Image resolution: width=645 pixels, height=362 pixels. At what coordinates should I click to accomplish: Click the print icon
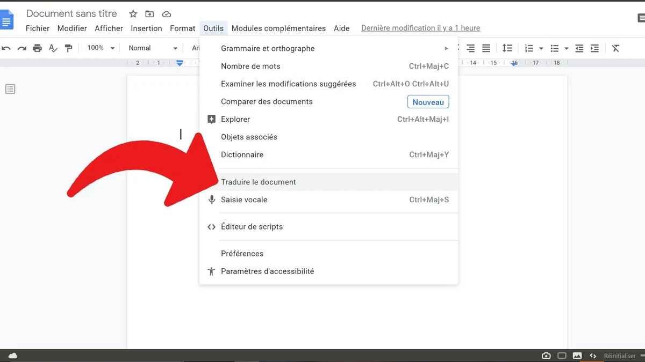37,48
